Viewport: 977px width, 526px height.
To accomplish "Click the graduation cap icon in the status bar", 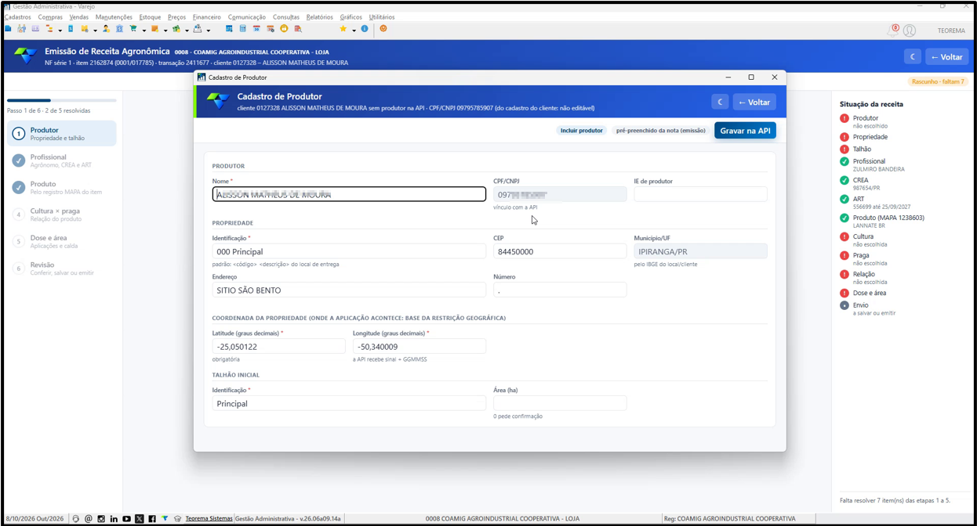I will 177,519.
